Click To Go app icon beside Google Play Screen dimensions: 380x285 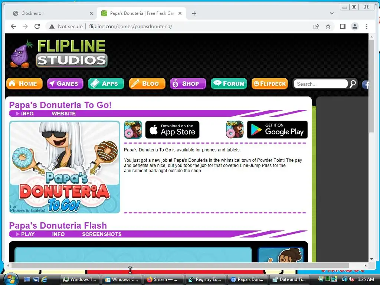(235, 130)
